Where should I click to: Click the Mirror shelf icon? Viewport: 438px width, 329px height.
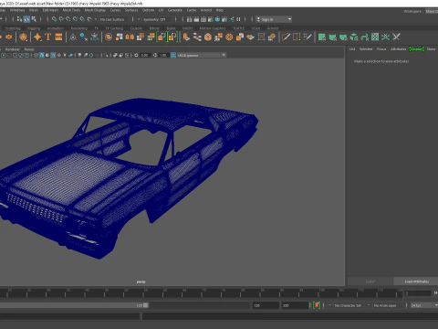point(130,37)
